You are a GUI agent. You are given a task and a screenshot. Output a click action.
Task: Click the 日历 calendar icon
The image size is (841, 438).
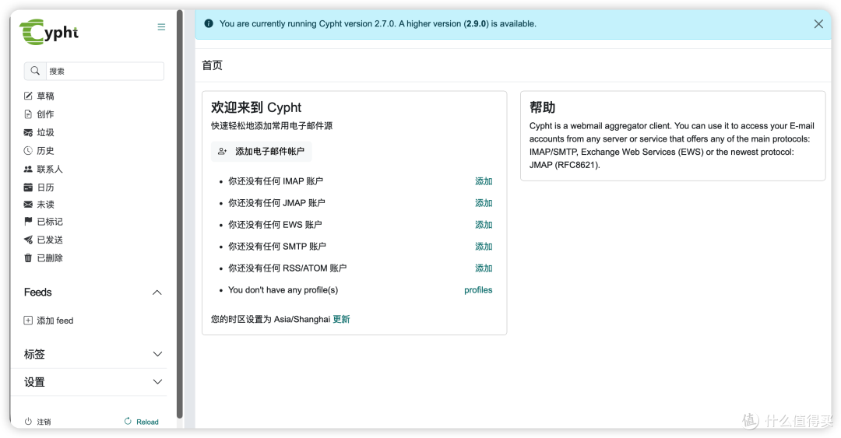click(x=28, y=187)
